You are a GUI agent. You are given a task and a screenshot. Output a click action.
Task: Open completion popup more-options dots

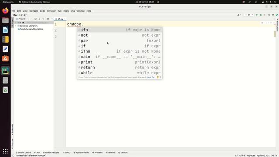coord(161,77)
